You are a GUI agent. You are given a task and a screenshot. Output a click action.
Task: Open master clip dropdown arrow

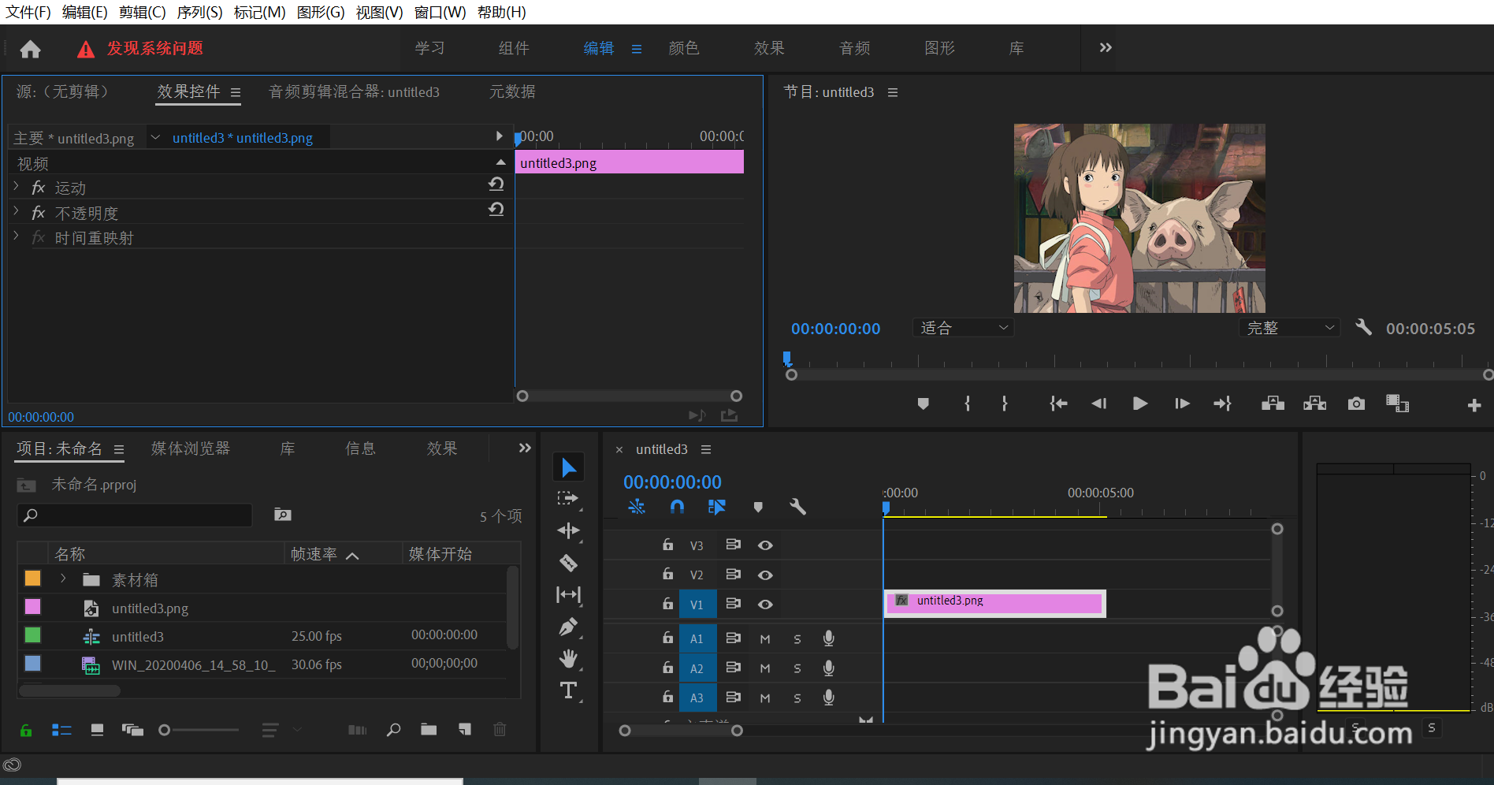(x=155, y=137)
